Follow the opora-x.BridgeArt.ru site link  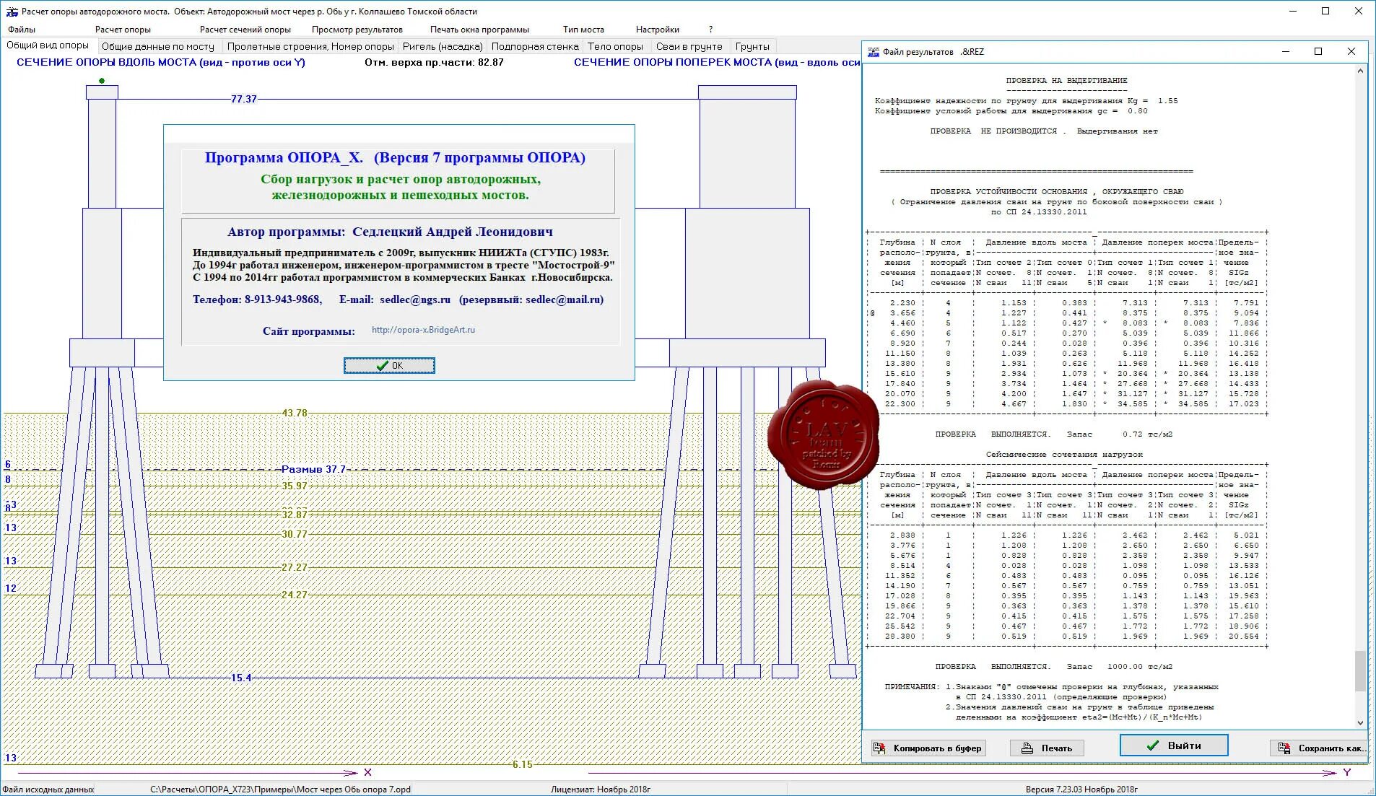(x=423, y=330)
